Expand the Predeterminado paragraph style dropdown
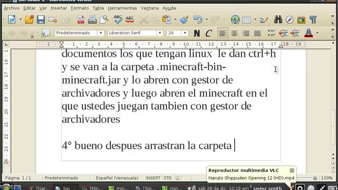The height and width of the screenshot is (190, 338). pyautogui.click(x=101, y=33)
